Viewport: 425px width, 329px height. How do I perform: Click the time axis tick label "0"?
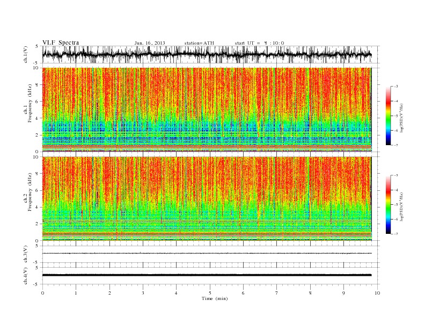[x=42, y=293]
